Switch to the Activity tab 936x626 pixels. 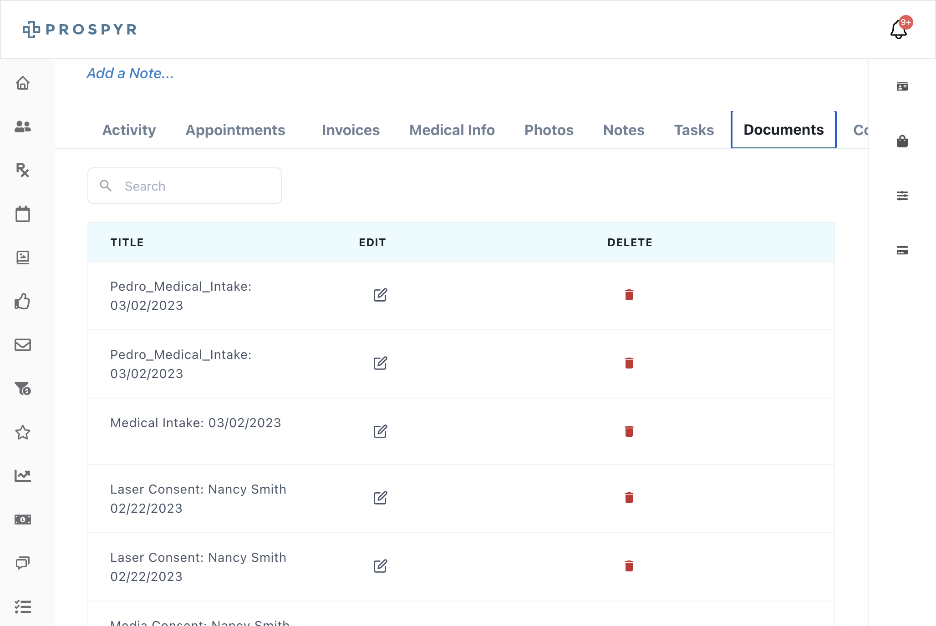(x=129, y=130)
